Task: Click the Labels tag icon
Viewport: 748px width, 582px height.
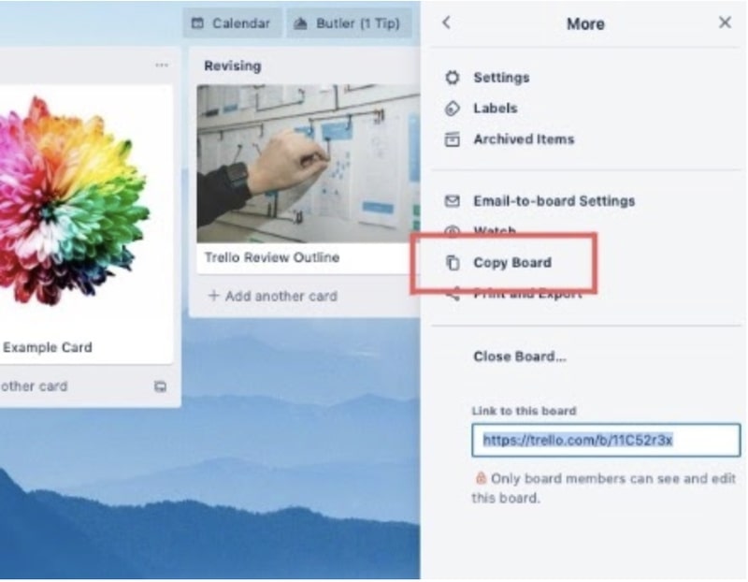Action: (453, 109)
